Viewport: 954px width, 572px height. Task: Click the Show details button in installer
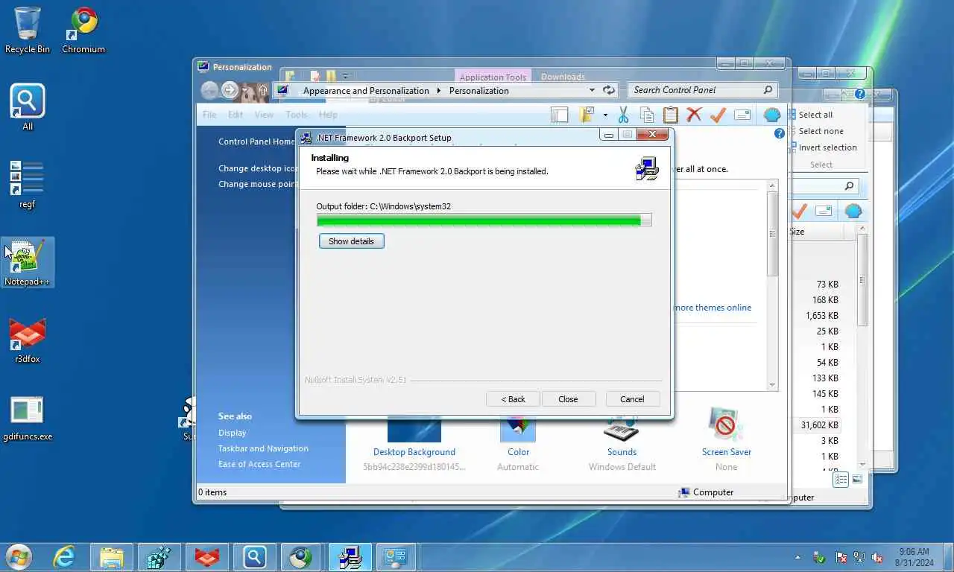(x=351, y=241)
